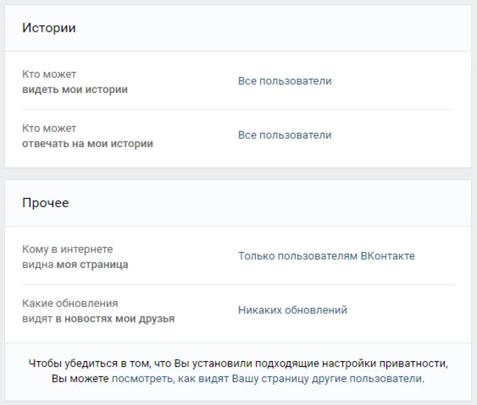Select the 'Прочее' section heading
477x405 pixels.
point(45,203)
